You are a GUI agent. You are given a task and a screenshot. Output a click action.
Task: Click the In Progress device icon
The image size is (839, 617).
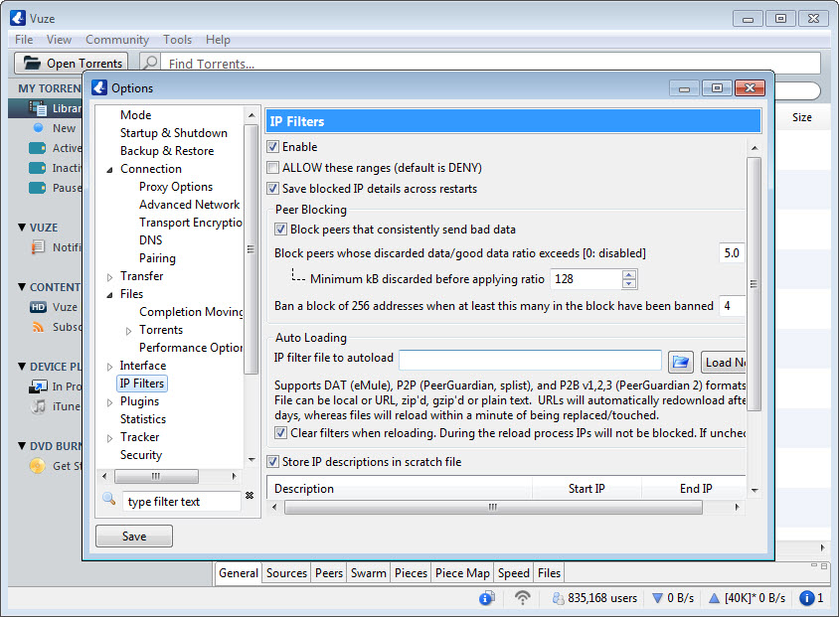pyautogui.click(x=38, y=386)
